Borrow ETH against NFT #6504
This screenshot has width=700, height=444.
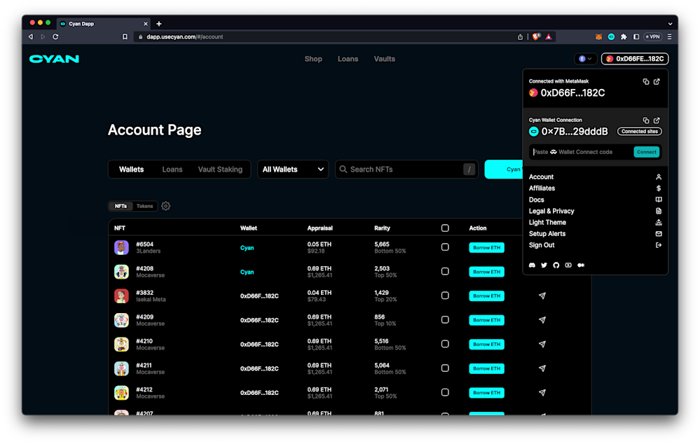pos(486,248)
